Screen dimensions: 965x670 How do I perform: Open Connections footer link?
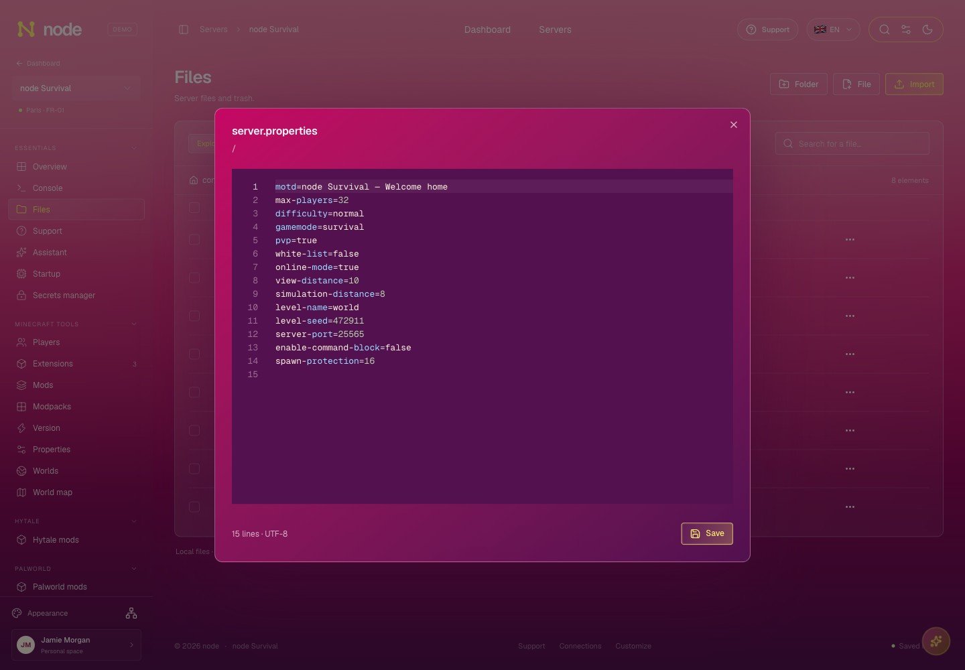(580, 646)
